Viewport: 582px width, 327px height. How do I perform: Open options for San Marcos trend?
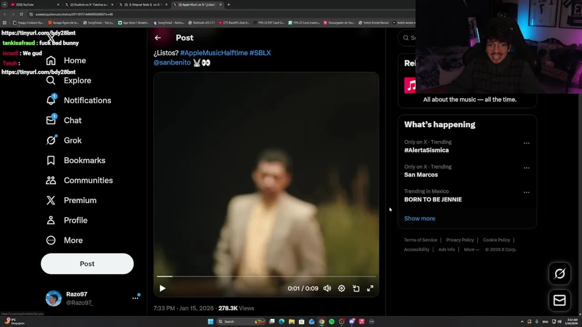[x=527, y=168]
